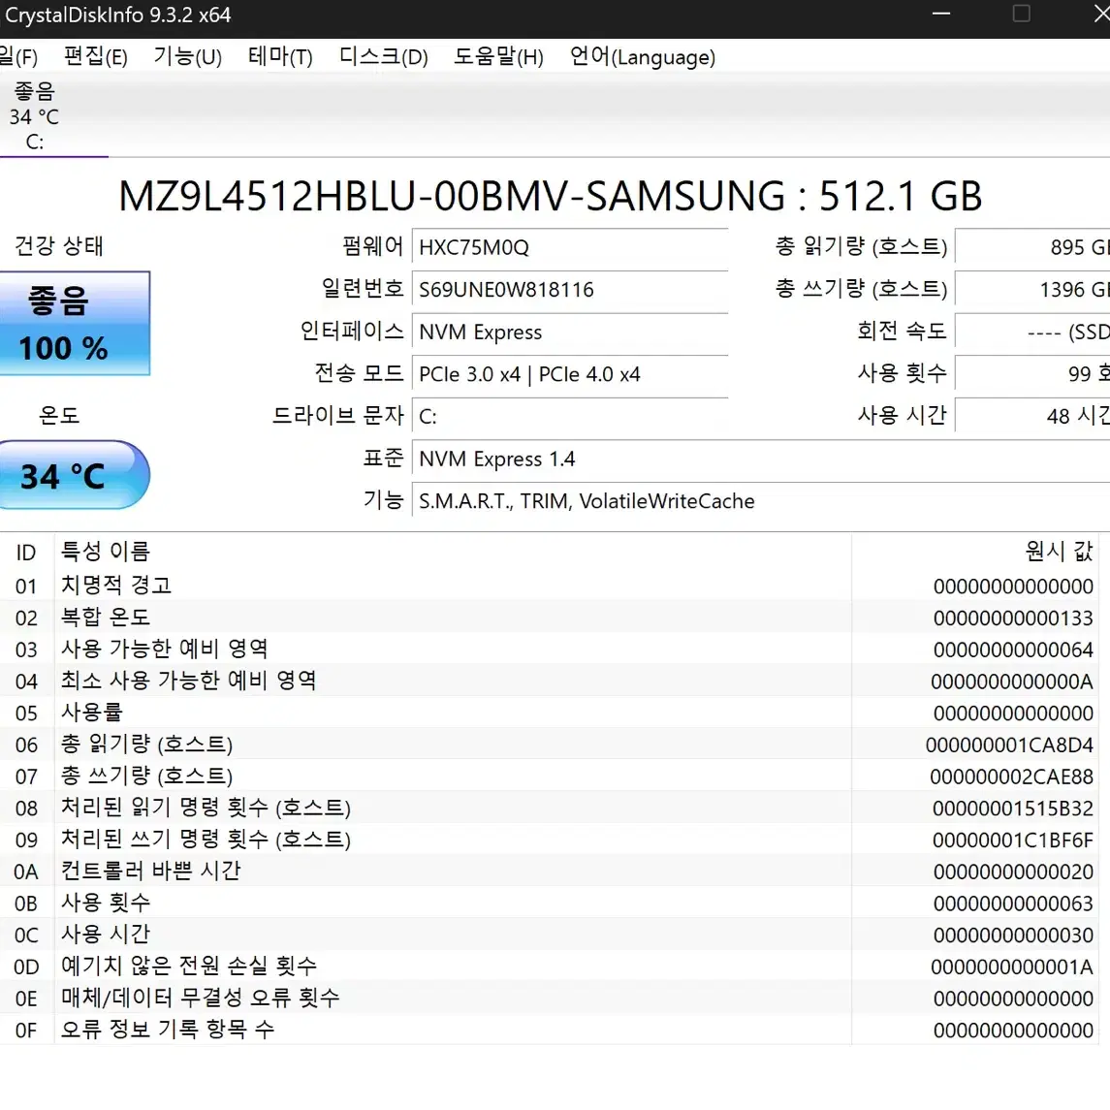The image size is (1110, 1110).
Task: Select the 0E 매체/데이터 무결성 오류 횟수 row
Action: pos(550,999)
